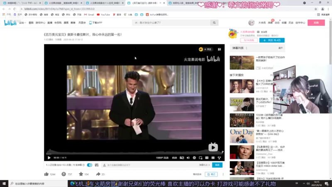Open the more options dots beside notes button

[223, 174]
